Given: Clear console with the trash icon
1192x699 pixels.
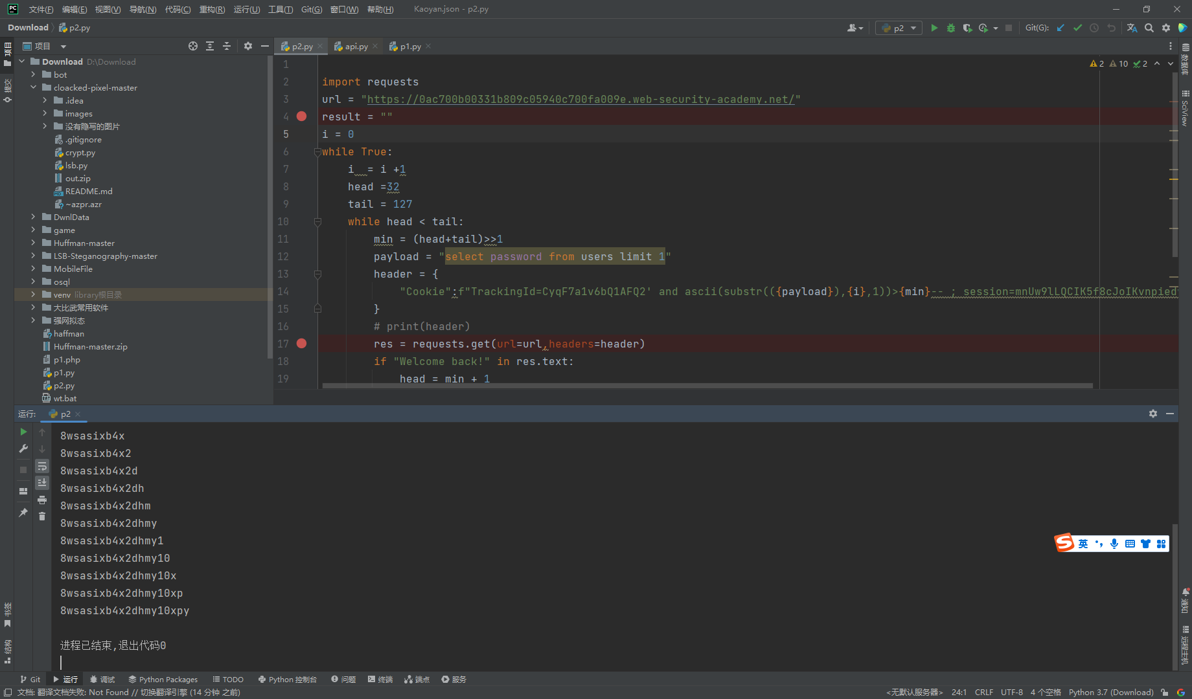Looking at the screenshot, I should tap(42, 516).
